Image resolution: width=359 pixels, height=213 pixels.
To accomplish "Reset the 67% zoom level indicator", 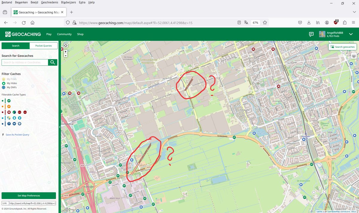I will pyautogui.click(x=255, y=23).
